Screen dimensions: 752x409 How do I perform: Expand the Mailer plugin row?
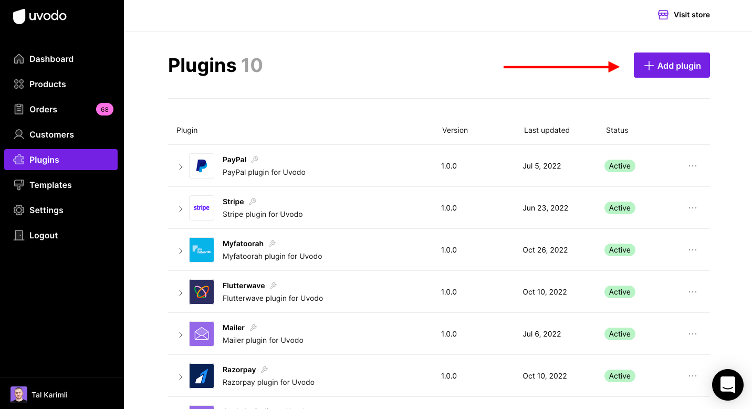[x=181, y=335]
